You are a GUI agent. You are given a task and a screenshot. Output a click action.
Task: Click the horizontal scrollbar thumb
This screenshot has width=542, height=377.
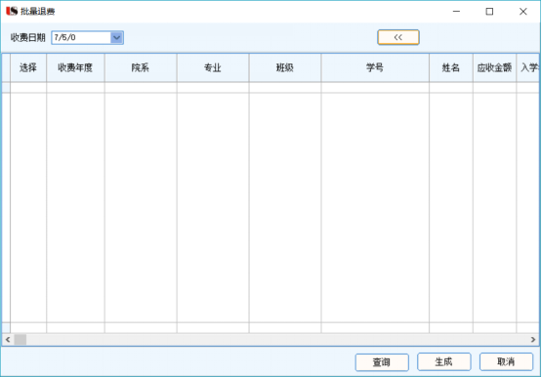tap(21, 340)
